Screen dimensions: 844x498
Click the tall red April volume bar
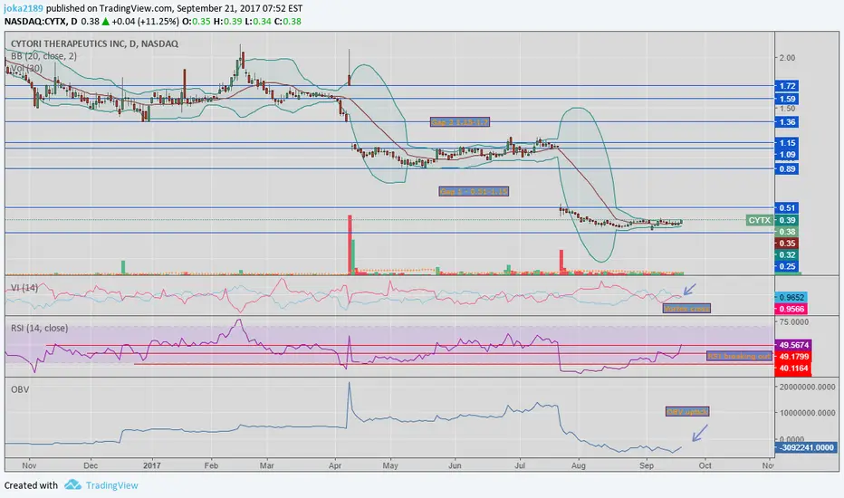350,245
